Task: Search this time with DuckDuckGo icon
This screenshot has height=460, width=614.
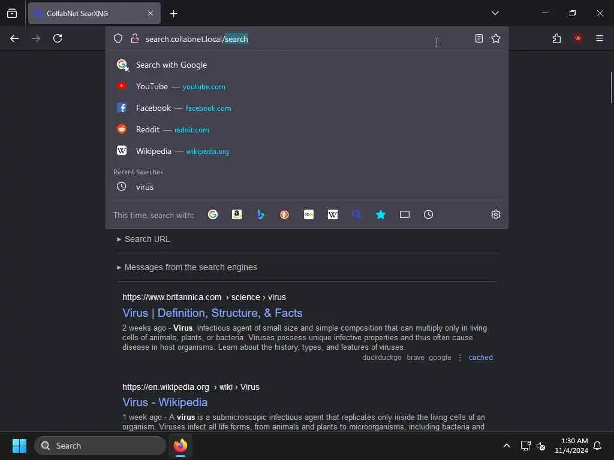Action: click(284, 214)
